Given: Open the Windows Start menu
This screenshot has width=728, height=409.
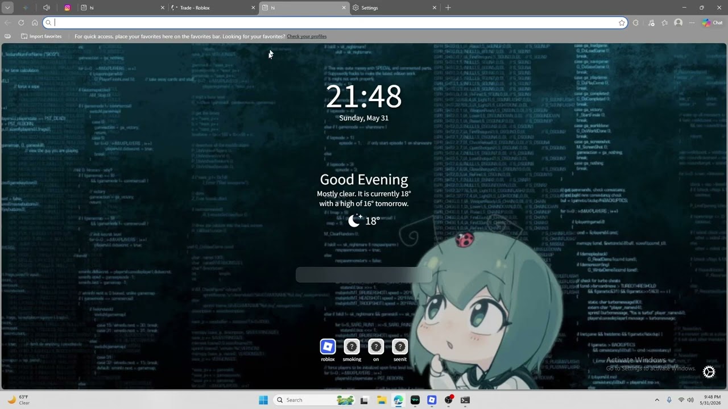Looking at the screenshot, I should 263,400.
